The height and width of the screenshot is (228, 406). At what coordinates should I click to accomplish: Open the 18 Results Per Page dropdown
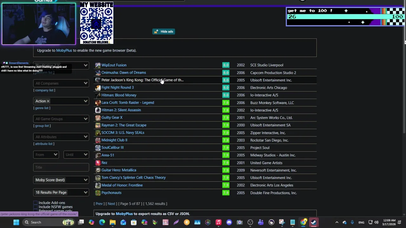point(61,192)
